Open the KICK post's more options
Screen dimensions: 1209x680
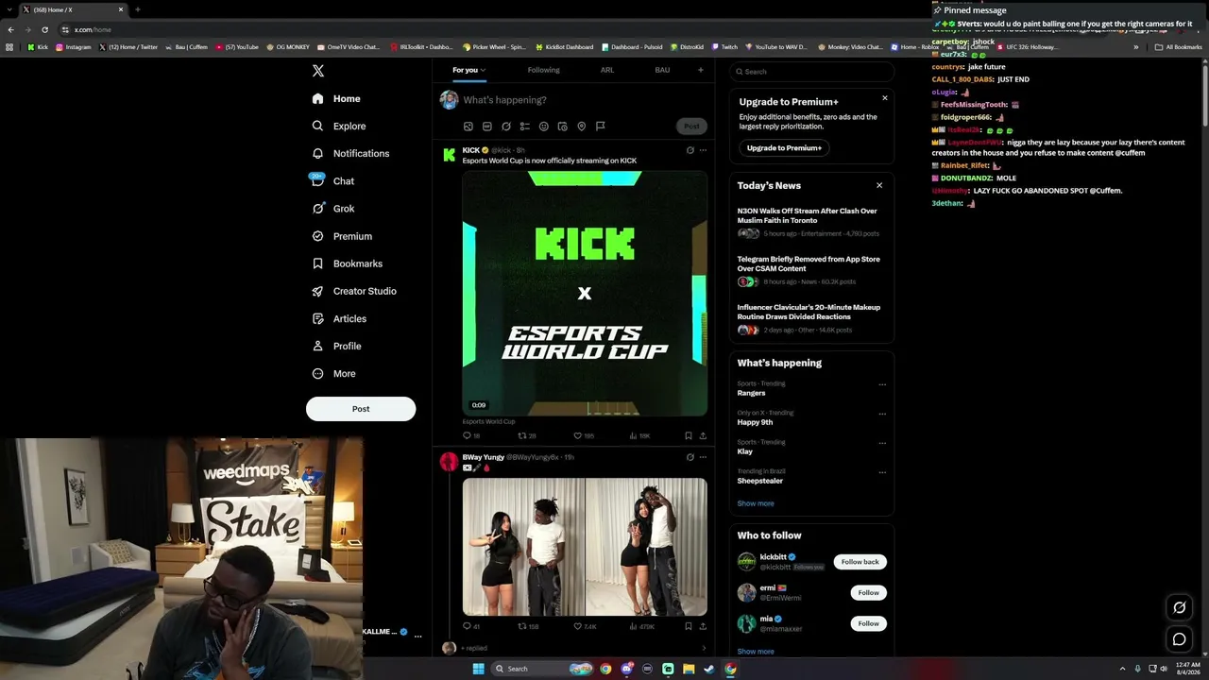703,150
